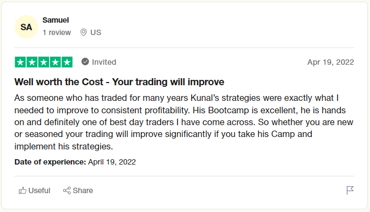Click the US country label
Viewport: 370px width, 212px height.
click(95, 32)
